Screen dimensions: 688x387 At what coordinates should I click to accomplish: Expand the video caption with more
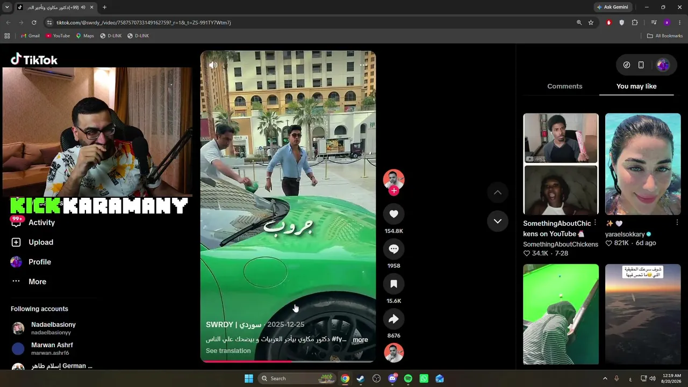360,340
